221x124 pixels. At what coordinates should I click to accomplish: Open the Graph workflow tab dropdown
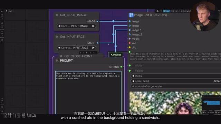11,11
